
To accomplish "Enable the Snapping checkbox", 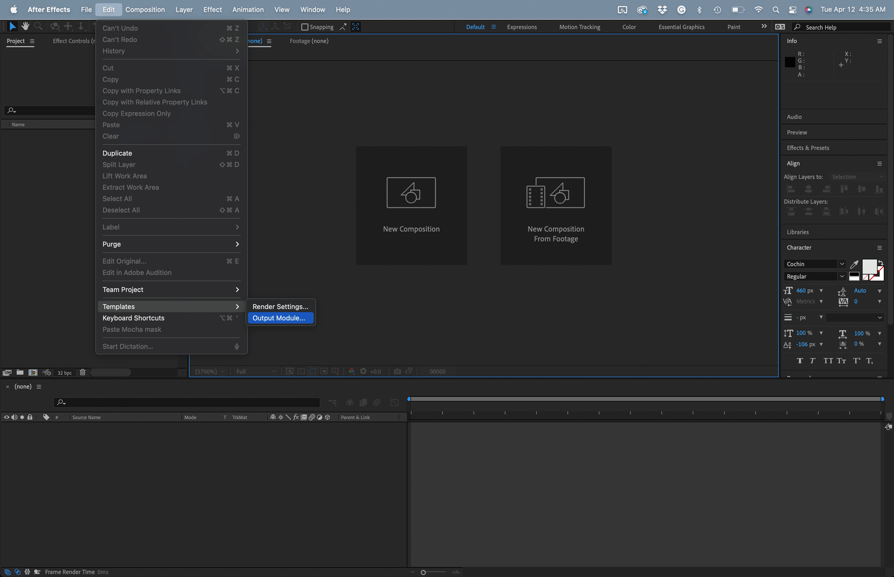I will pos(304,27).
